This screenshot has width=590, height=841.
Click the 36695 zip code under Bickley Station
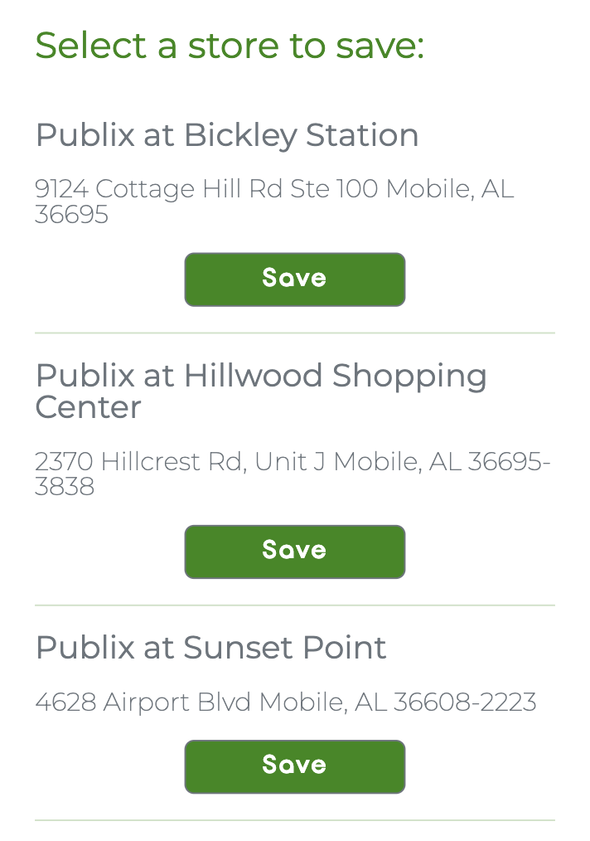71,215
